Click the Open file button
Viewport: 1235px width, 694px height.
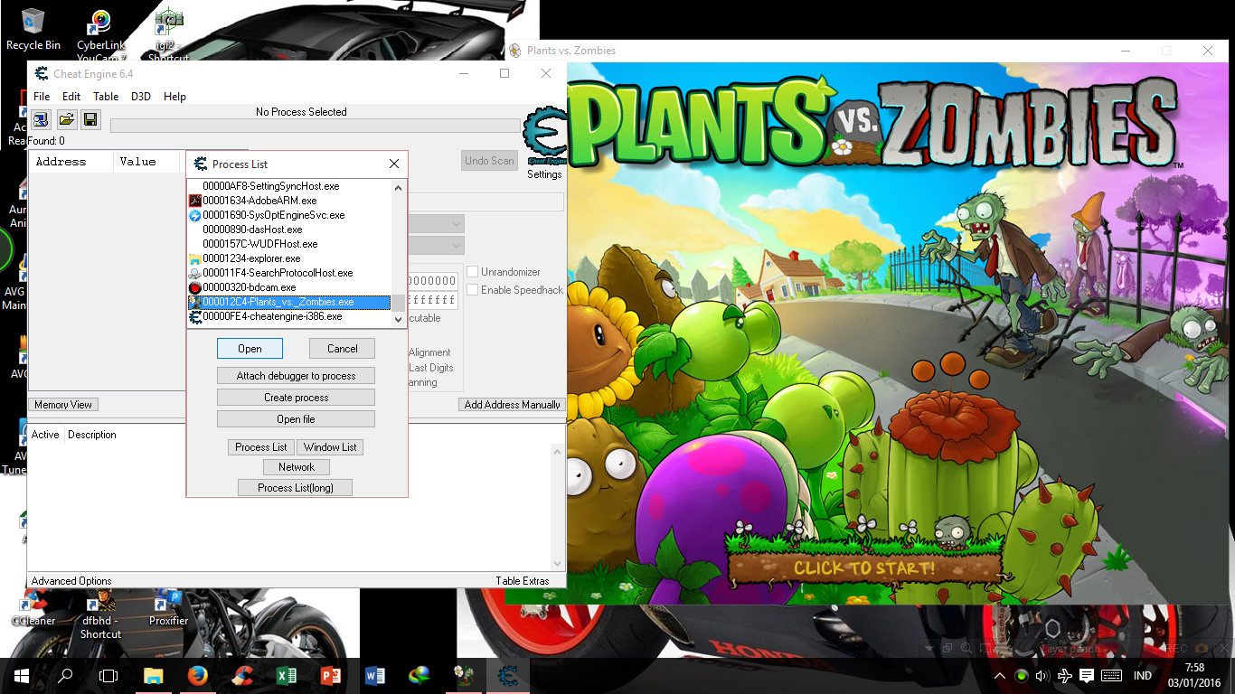pos(296,419)
